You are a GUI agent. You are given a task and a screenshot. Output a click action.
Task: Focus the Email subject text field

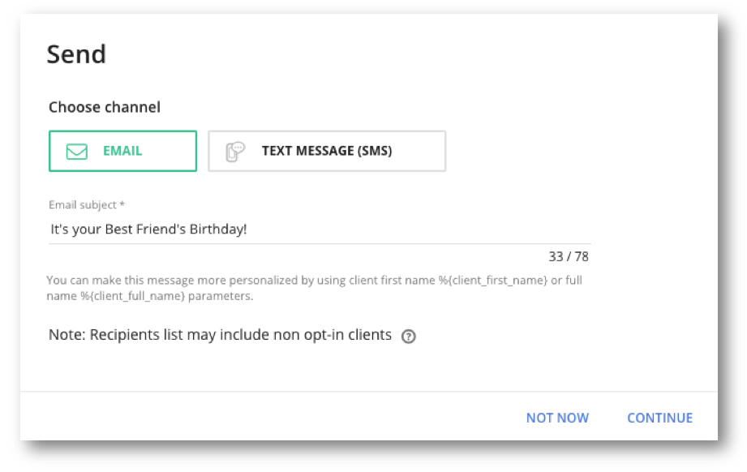click(x=320, y=230)
